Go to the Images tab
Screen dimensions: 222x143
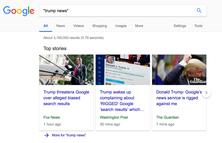tap(121, 26)
